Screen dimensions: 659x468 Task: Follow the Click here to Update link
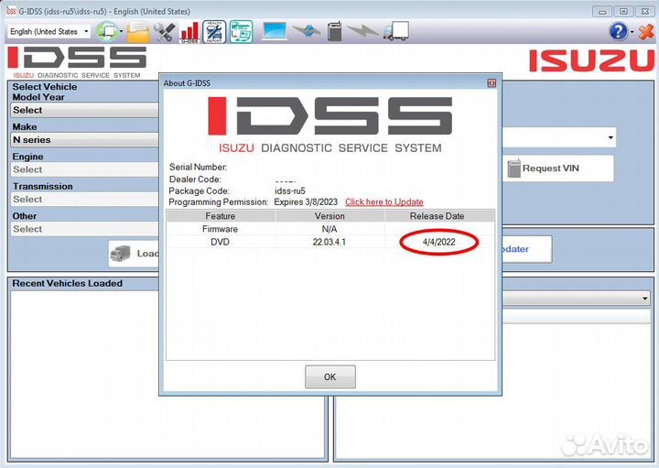[384, 201]
